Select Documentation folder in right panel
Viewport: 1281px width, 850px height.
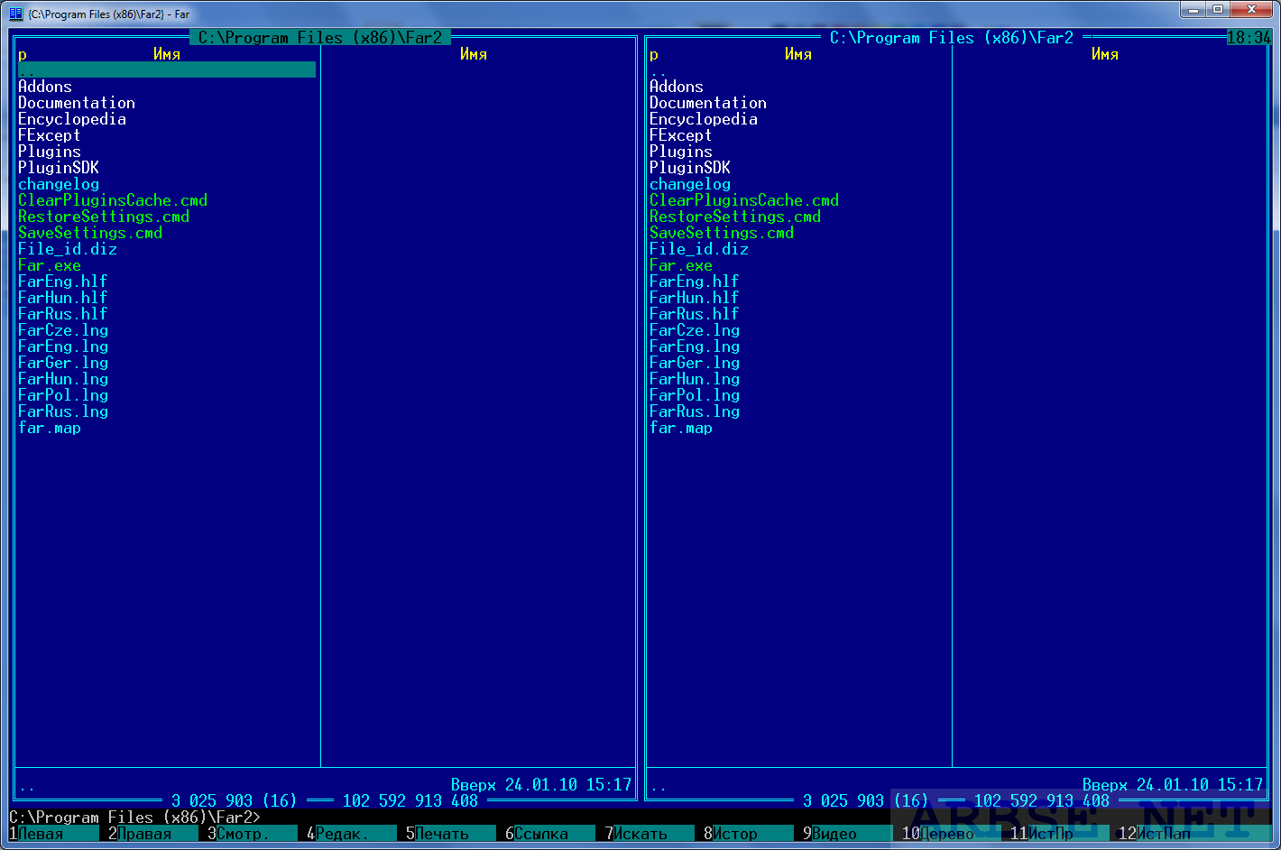tap(708, 103)
